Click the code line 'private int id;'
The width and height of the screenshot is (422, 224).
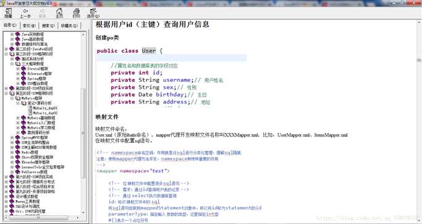point(137,73)
